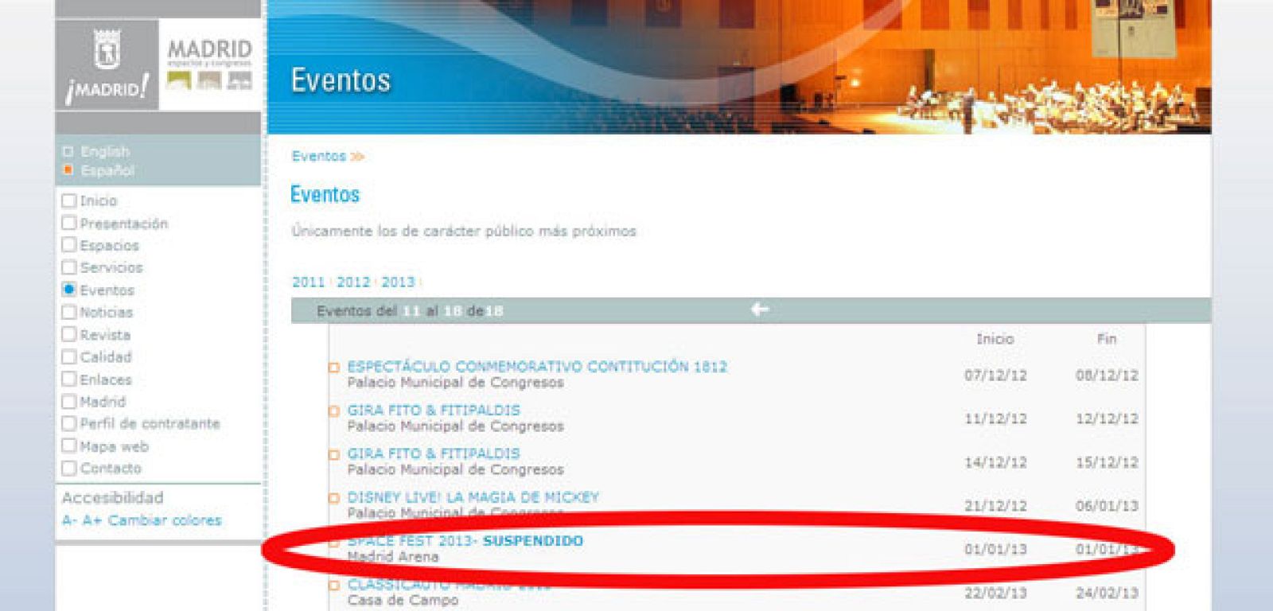The width and height of the screenshot is (1273, 611).
Task: Click the Inicio menu bullet box
Action: 69,200
